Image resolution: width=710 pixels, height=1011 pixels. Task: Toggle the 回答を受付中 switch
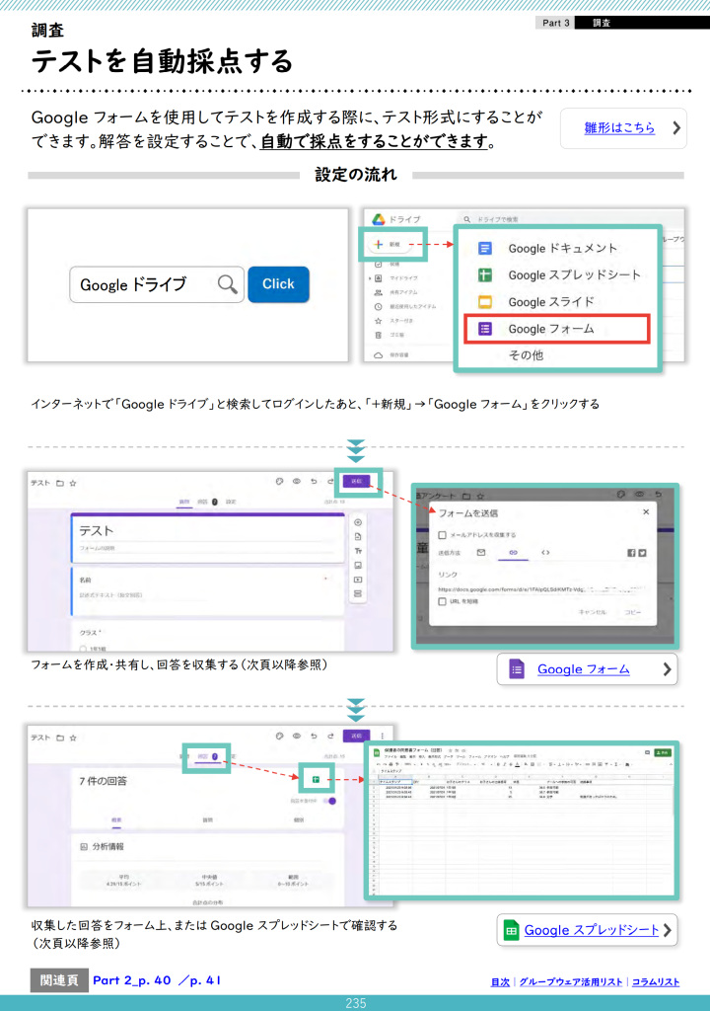coord(330,801)
